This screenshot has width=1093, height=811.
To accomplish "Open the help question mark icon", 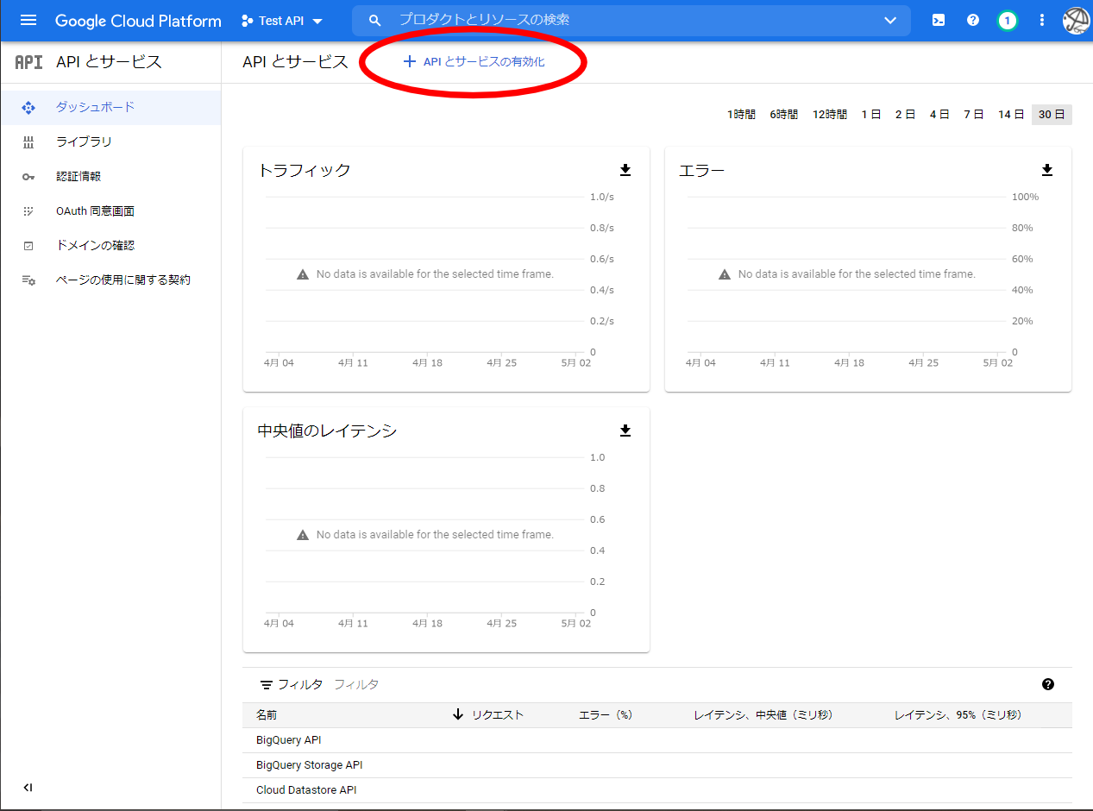I will pos(973,20).
